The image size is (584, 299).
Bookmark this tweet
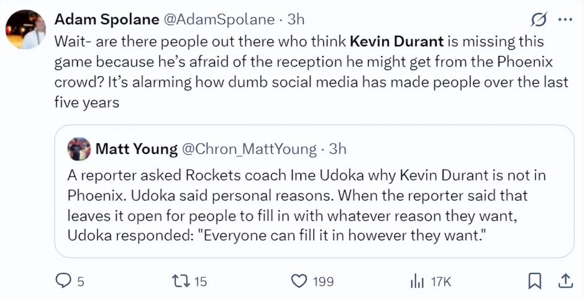pyautogui.click(x=534, y=282)
